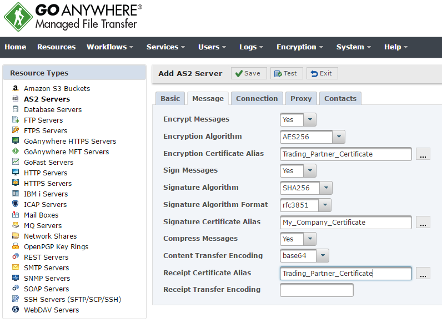The height and width of the screenshot is (323, 442).
Task: Open the Signature Algorithm SHA256 dropdown
Action: 326,188
